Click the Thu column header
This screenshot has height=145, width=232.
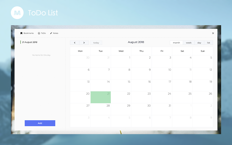pos(142,51)
